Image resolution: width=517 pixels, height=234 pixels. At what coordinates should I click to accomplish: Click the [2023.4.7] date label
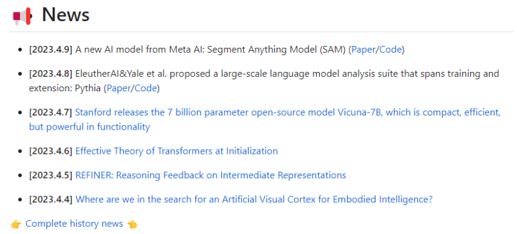(50, 112)
